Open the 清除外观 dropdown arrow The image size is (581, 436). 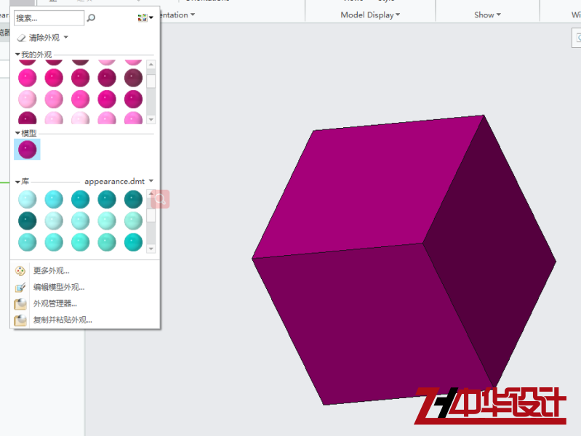[x=66, y=37]
